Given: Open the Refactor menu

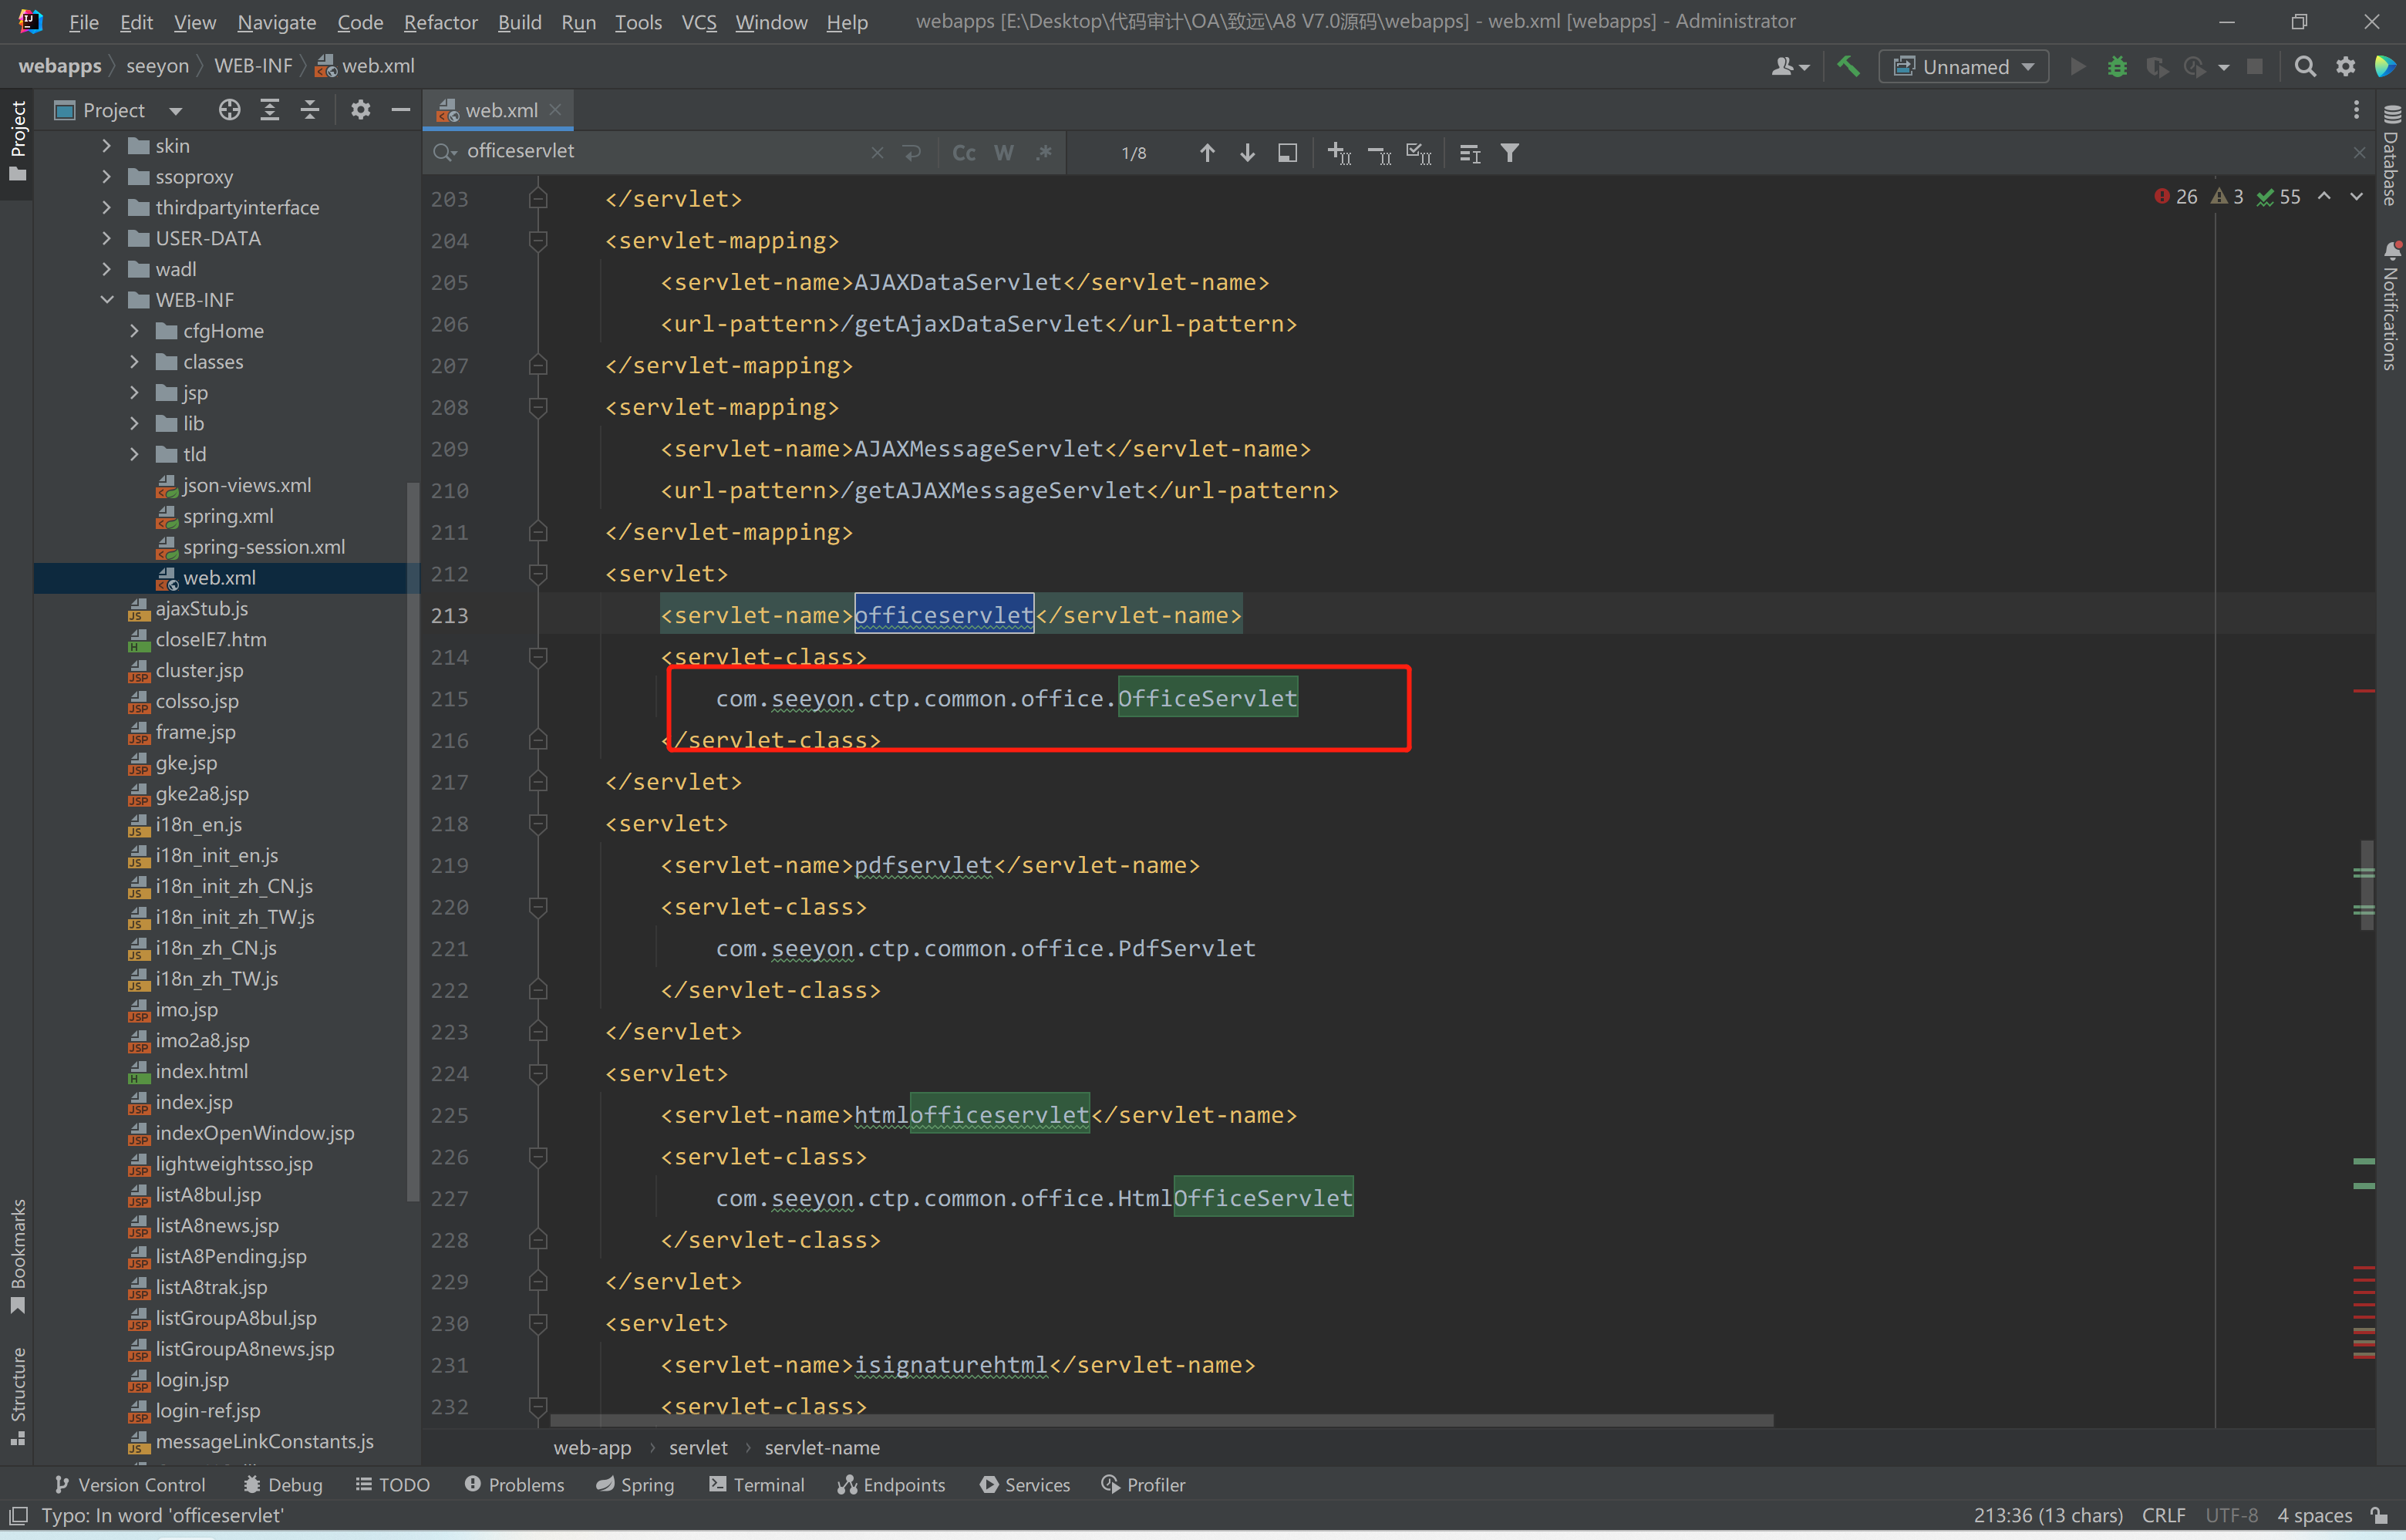Looking at the screenshot, I should [440, 22].
